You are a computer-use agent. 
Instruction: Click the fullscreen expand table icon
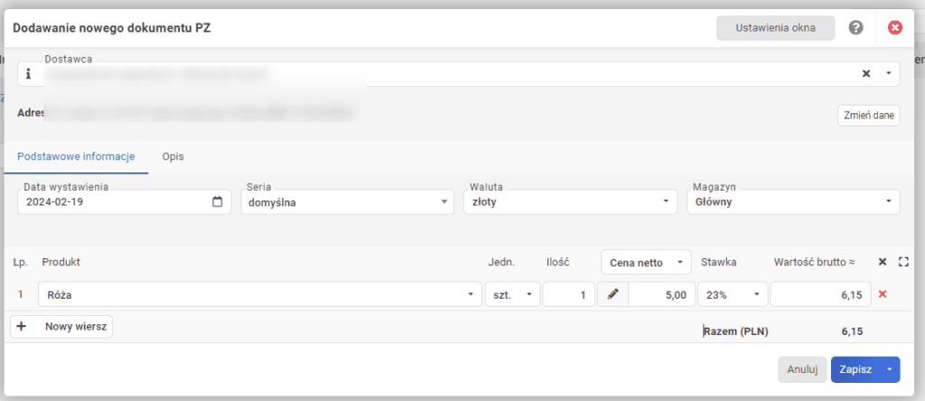coord(902,262)
